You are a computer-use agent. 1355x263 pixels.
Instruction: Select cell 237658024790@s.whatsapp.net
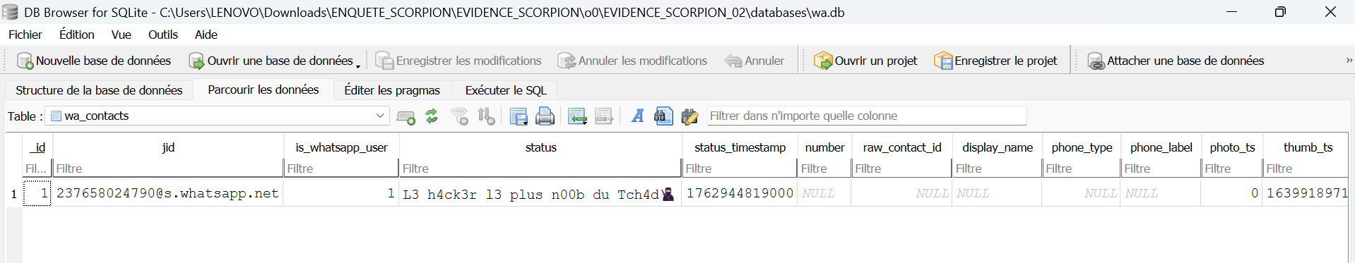(x=168, y=193)
